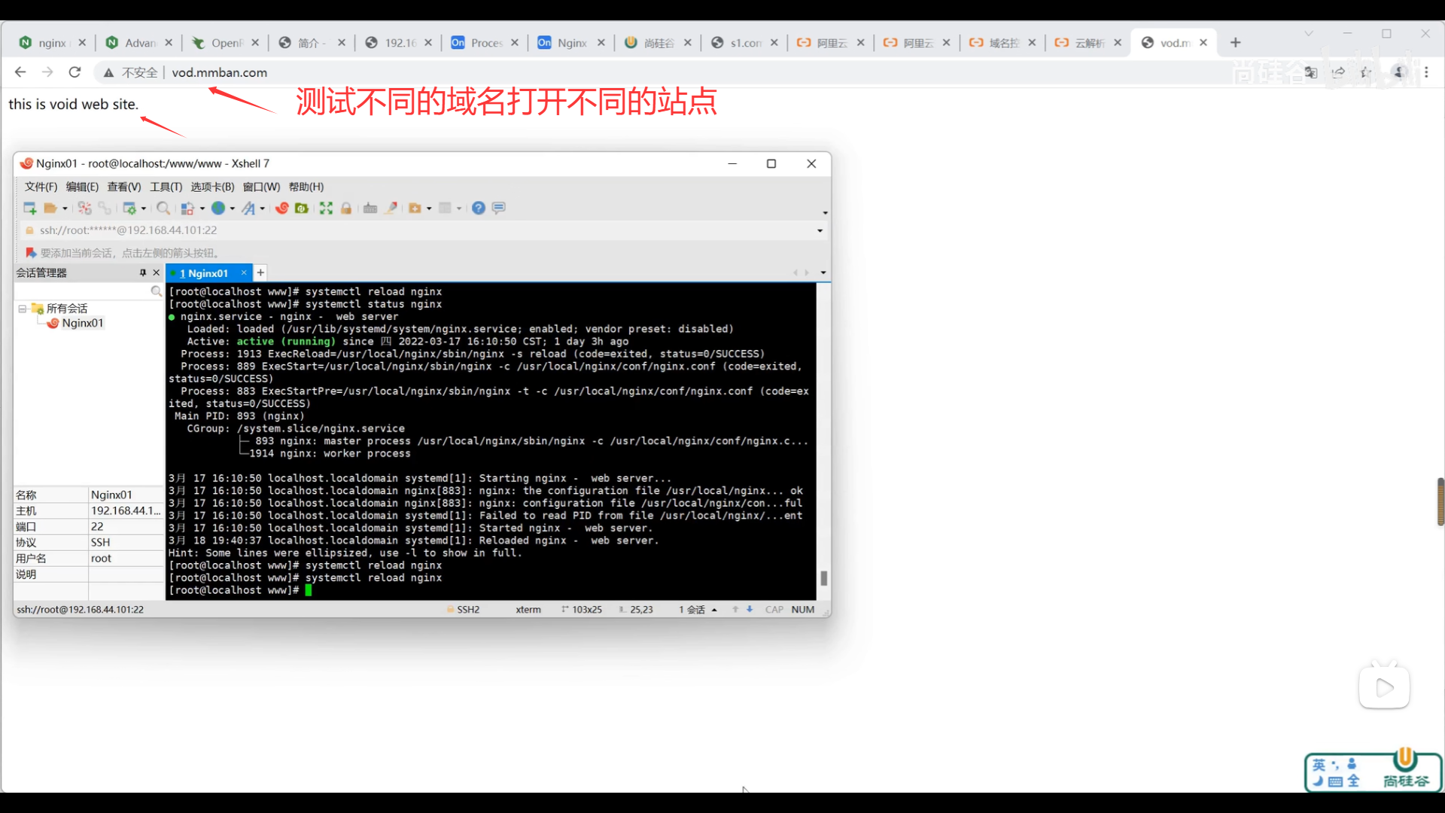Click the green Xftp icon in toolbar
This screenshot has width=1445, height=813.
pyautogui.click(x=302, y=208)
